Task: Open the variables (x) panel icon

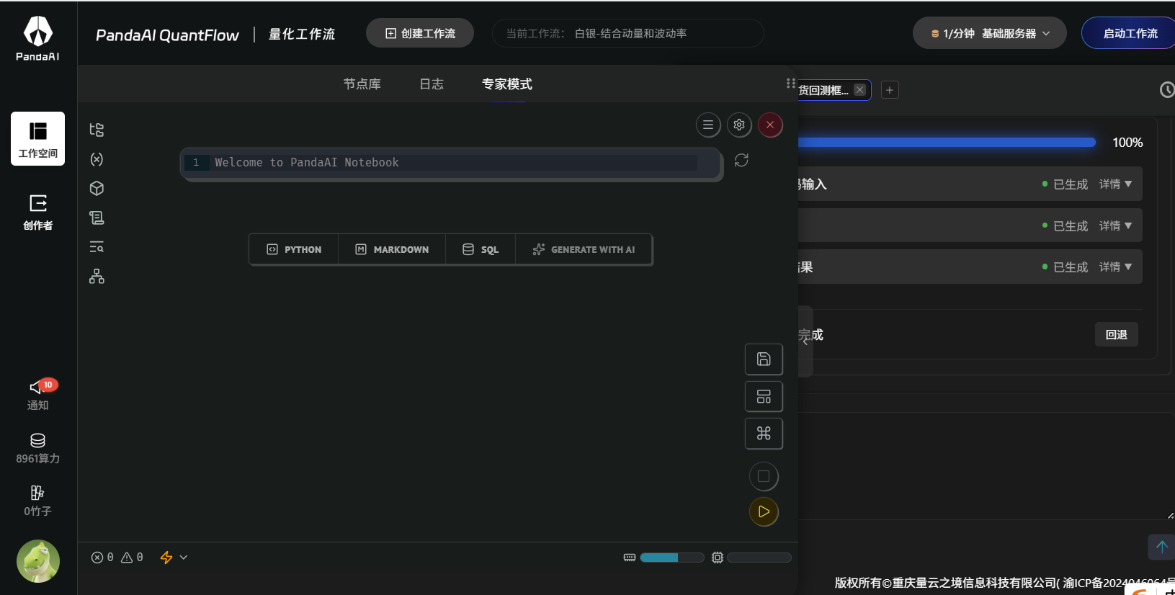Action: point(97,159)
